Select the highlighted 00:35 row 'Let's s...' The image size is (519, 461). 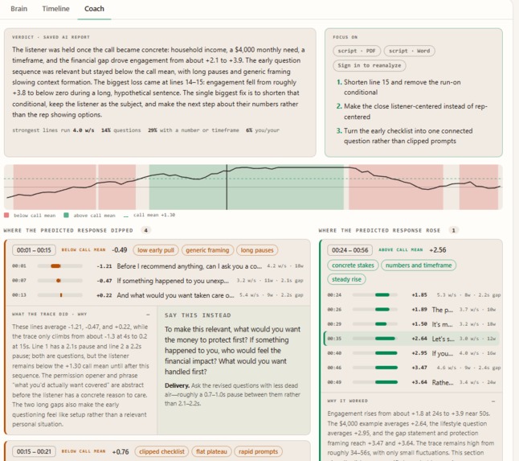[413, 339]
